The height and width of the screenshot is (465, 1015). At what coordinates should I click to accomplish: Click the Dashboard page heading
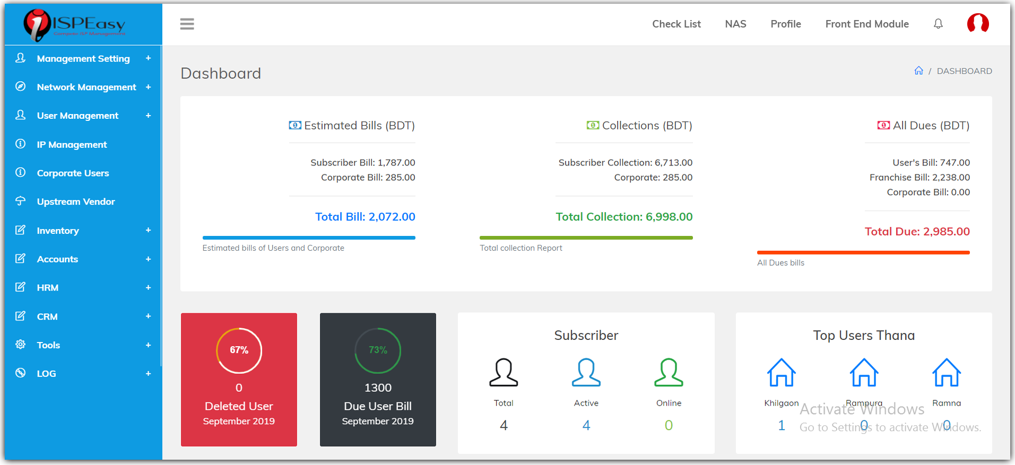click(221, 73)
